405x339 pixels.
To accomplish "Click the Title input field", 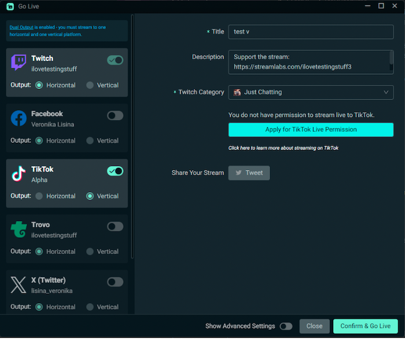I will pyautogui.click(x=311, y=32).
